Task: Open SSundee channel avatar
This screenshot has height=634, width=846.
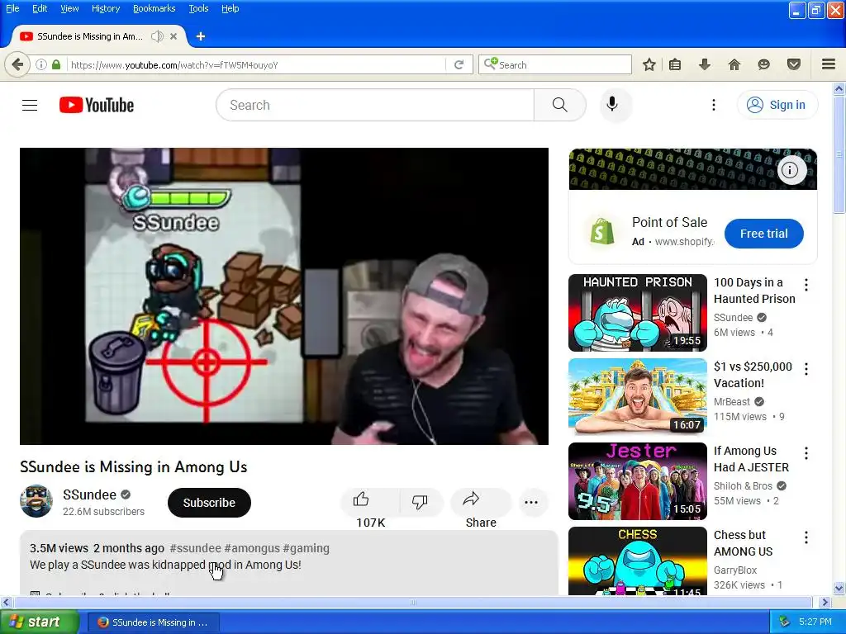Action: tap(36, 501)
